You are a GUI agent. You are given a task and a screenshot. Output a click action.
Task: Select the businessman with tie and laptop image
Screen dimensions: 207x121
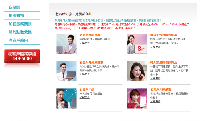click(x=66, y=71)
